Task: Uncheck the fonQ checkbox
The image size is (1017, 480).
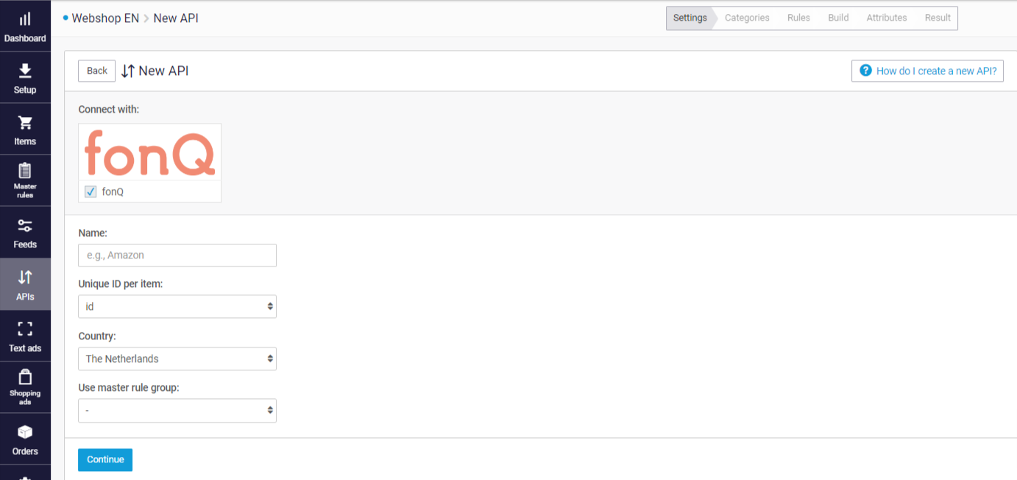Action: 91,191
